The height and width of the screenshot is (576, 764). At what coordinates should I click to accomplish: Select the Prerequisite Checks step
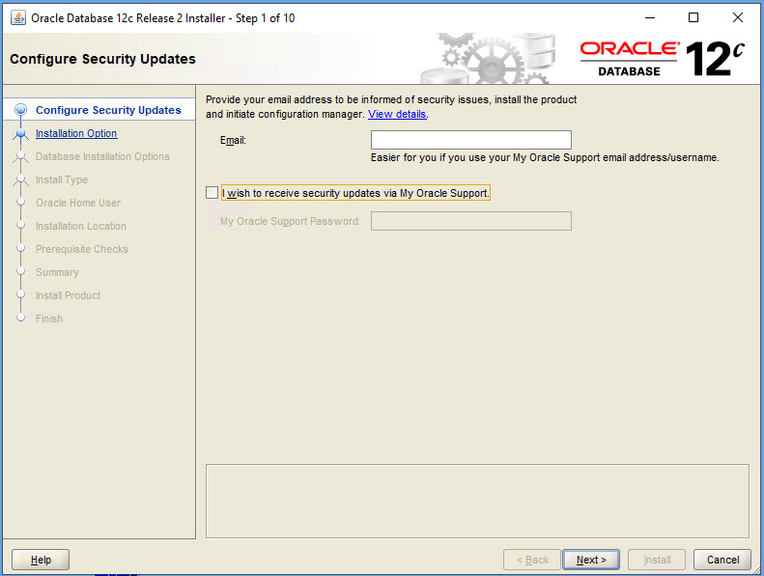tap(82, 249)
